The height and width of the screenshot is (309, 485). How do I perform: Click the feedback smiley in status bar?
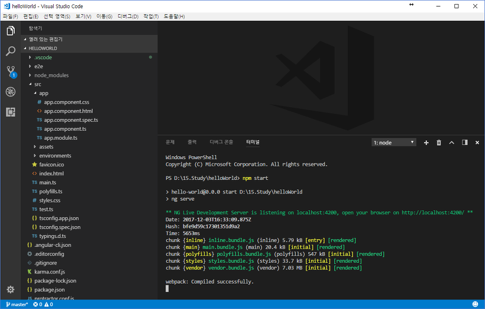[x=475, y=304]
